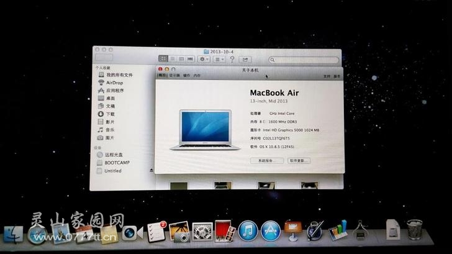
Task: Open Finder from the Dock
Action: [x=13, y=234]
